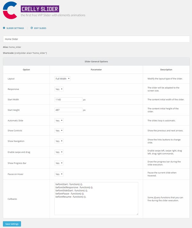Click the slider name field 'Home Slider'
Screen dimensions: 192x228
[x=96, y=39]
